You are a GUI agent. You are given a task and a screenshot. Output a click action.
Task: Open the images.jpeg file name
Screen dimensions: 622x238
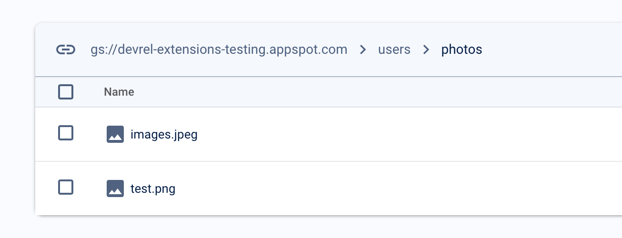[164, 135]
